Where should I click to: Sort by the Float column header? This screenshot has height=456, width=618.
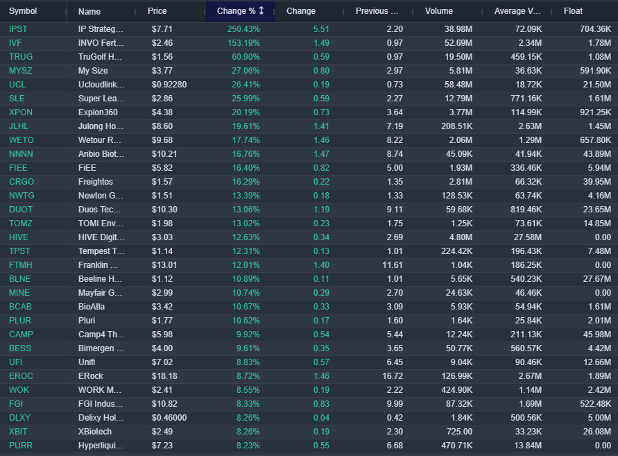(x=573, y=11)
